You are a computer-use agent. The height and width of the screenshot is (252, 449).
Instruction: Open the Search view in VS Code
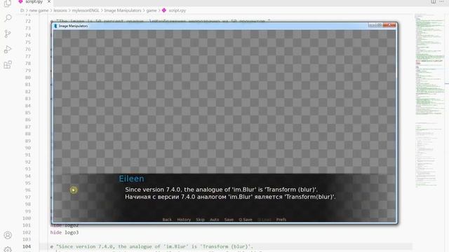(x=8, y=18)
